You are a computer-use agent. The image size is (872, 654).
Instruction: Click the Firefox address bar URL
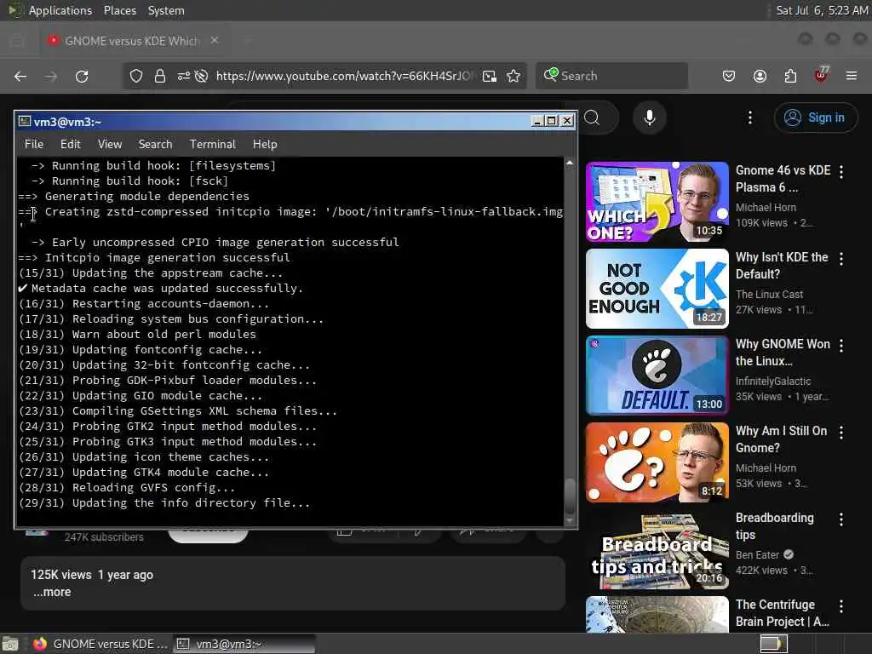pos(345,76)
